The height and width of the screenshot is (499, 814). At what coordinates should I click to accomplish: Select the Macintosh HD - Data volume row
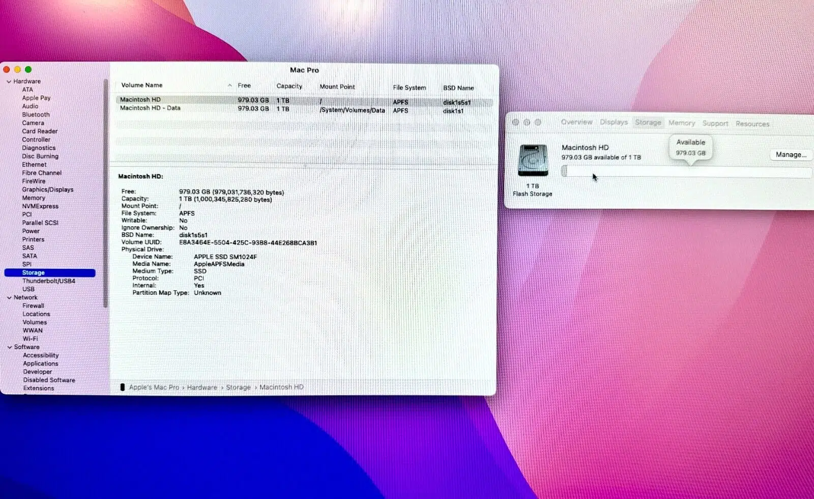point(304,109)
